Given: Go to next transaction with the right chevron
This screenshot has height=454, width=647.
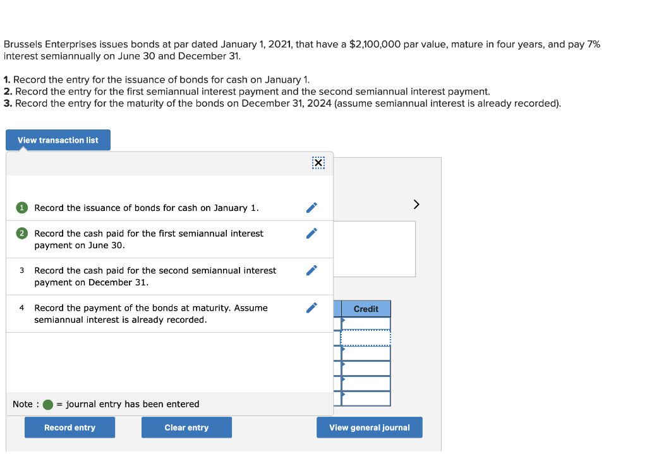Looking at the screenshot, I should click(x=416, y=204).
